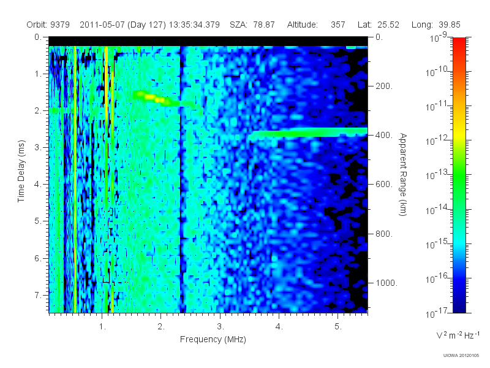This screenshot has width=490, height=368.
Task: Click apparent range tick label '200.'
Action: 384,86
